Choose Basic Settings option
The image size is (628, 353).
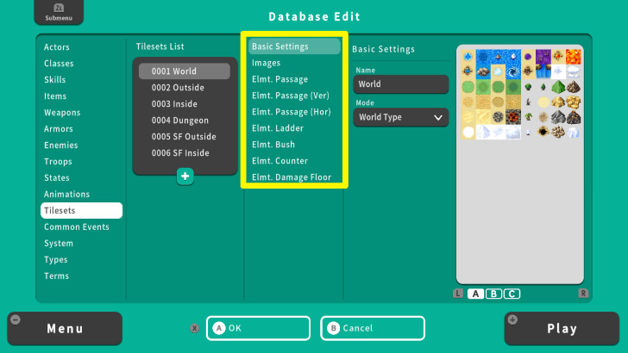pyautogui.click(x=294, y=46)
